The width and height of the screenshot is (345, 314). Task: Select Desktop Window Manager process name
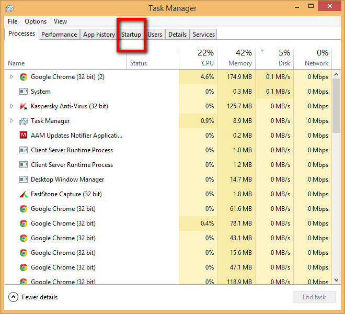[x=67, y=180]
